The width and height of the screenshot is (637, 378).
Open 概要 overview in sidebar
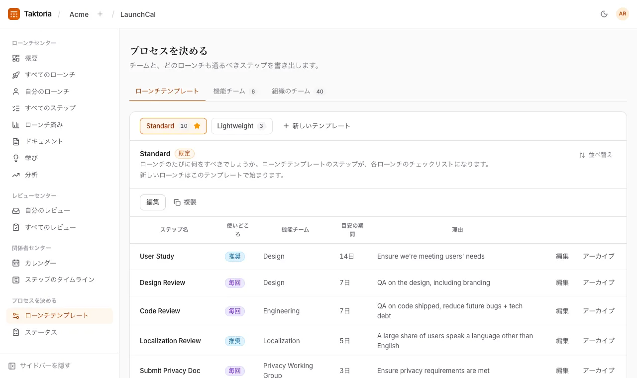[59, 58]
